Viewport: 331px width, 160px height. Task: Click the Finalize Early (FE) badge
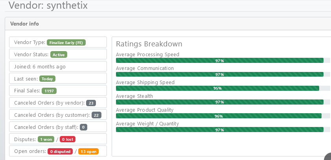tap(66, 42)
